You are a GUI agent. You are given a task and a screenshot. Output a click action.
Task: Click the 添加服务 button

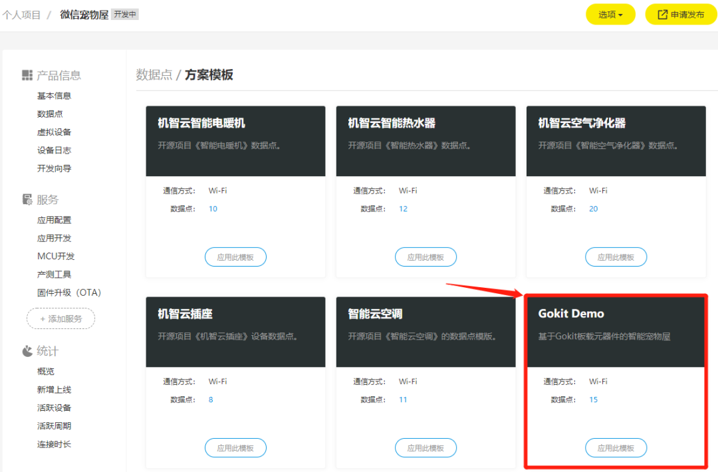point(60,318)
